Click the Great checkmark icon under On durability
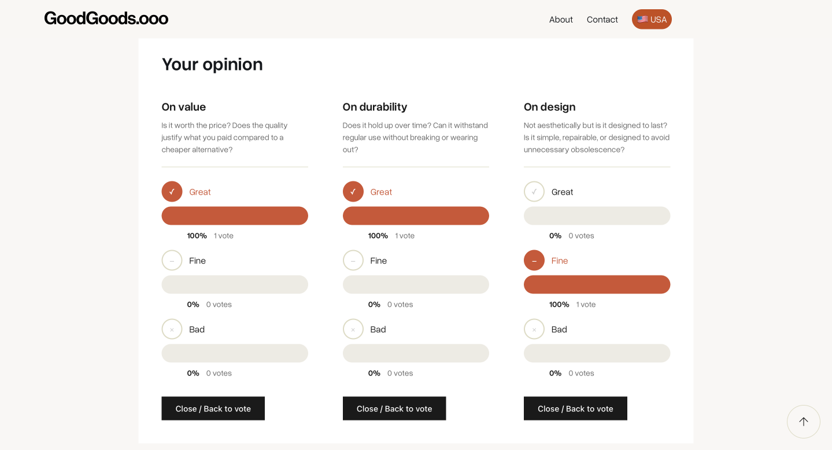 coord(353,191)
